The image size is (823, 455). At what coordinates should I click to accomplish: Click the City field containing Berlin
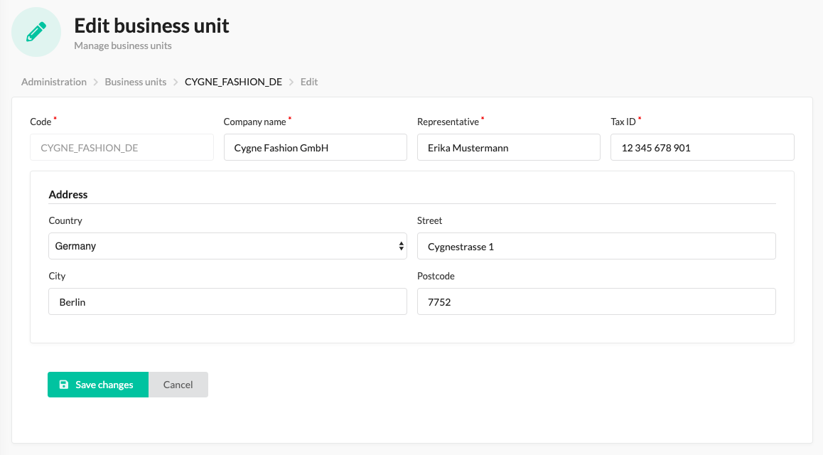(x=228, y=301)
